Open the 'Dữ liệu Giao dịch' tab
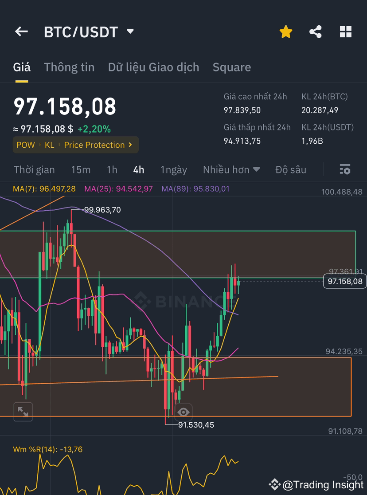Screen dimensions: 367x495 (153, 67)
